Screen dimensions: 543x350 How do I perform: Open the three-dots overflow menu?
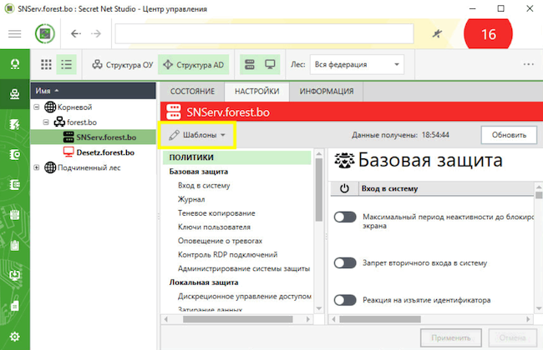(x=529, y=64)
